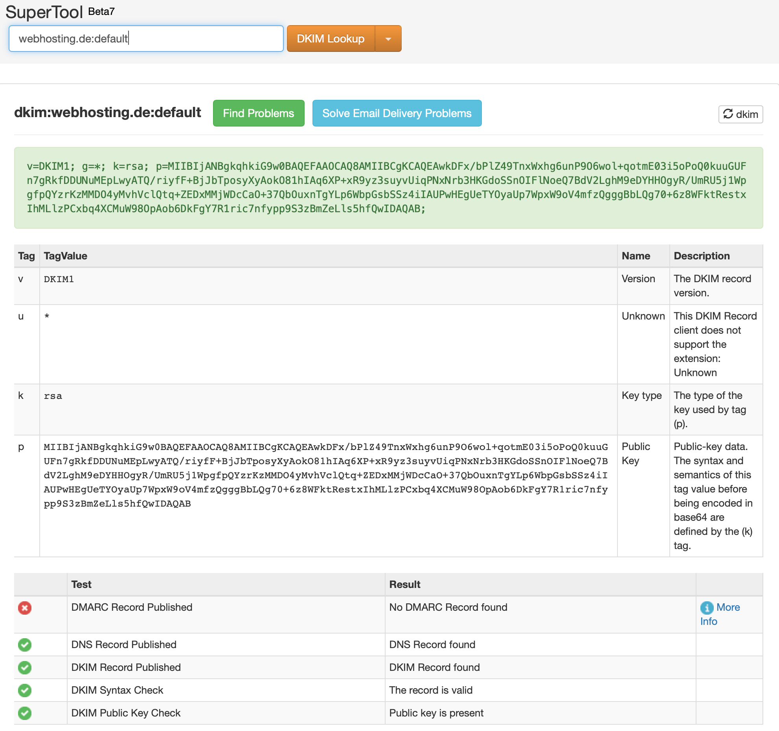The width and height of the screenshot is (779, 731).
Task: Click the Test column header
Action: coord(81,584)
